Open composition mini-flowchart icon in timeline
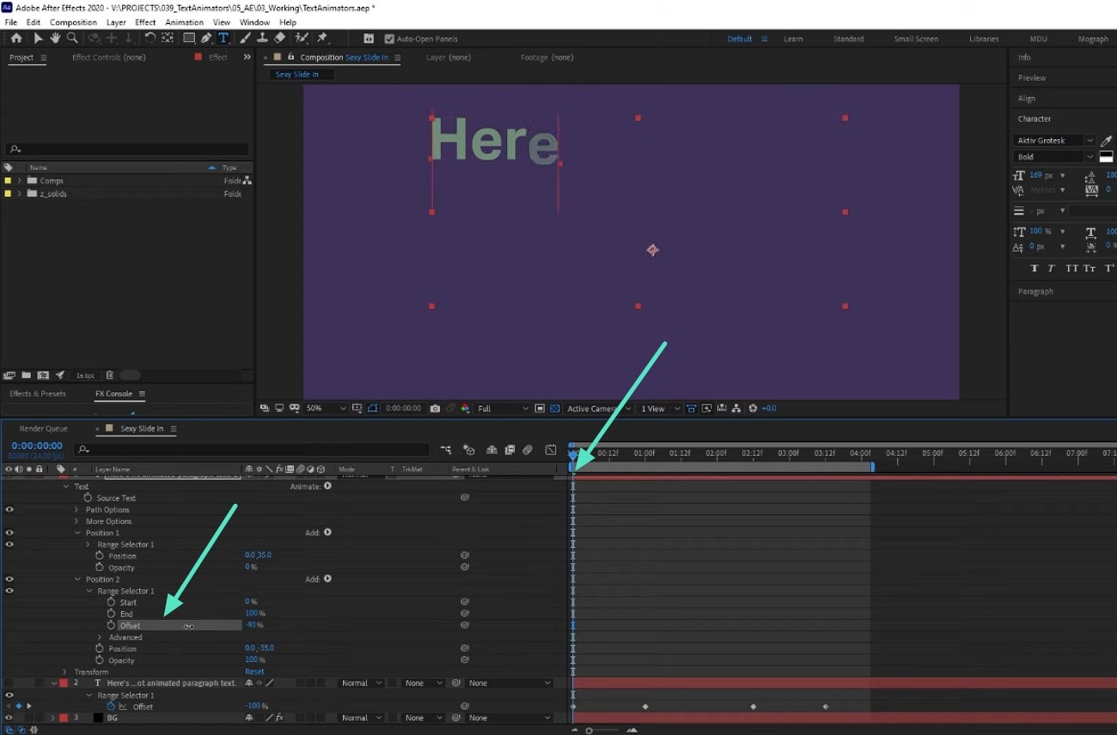 (x=446, y=449)
